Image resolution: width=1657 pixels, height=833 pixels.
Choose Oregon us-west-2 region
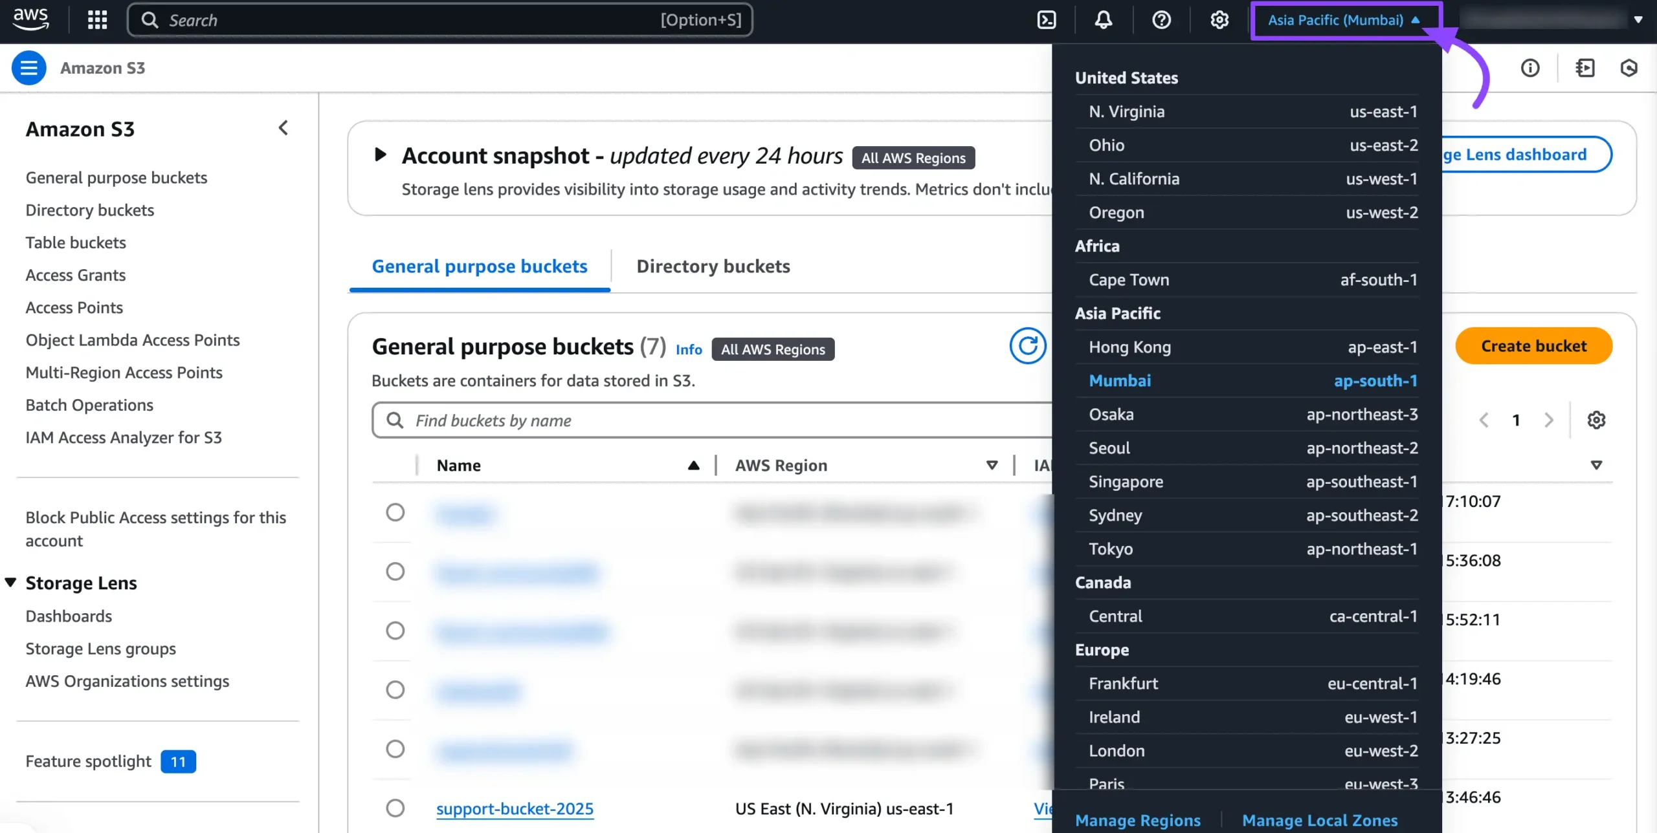point(1247,213)
